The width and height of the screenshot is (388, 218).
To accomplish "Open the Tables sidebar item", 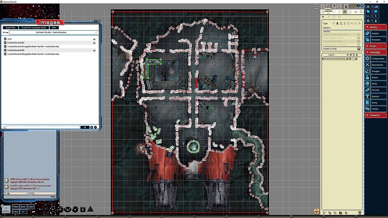I will (x=376, y=109).
